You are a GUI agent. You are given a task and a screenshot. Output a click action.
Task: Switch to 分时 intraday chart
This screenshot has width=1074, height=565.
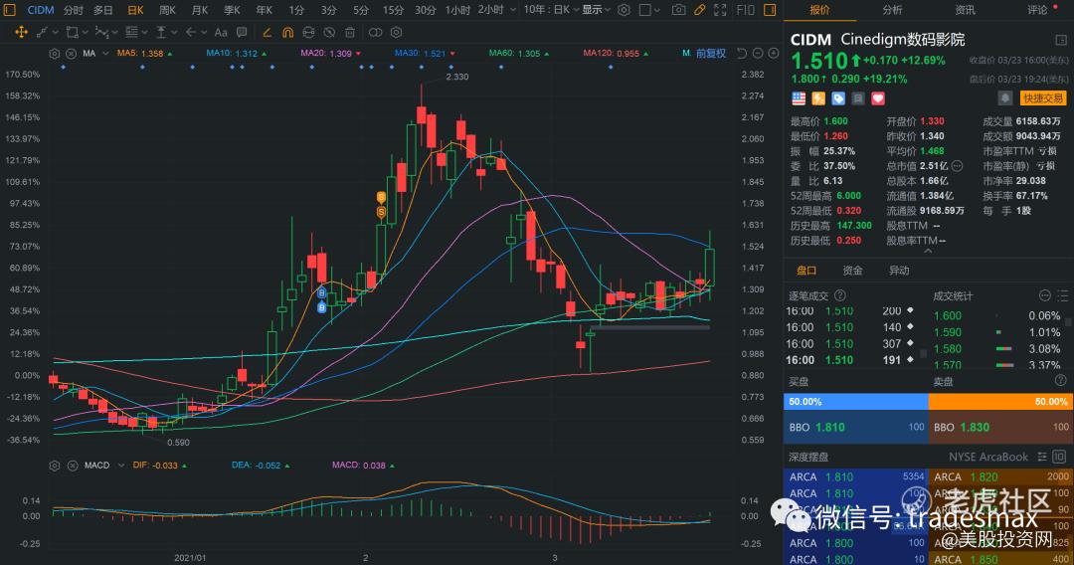tap(74, 10)
